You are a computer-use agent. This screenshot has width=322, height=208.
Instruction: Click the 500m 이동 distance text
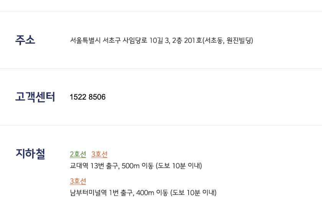click(x=138, y=166)
